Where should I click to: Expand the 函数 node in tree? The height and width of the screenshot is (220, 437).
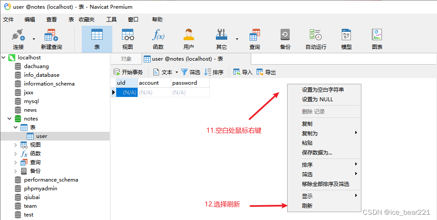pyautogui.click(x=16, y=154)
